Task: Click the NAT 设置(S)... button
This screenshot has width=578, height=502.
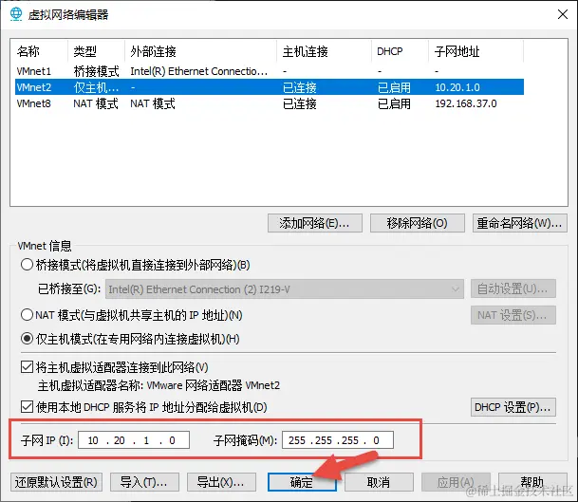Action: tap(513, 315)
